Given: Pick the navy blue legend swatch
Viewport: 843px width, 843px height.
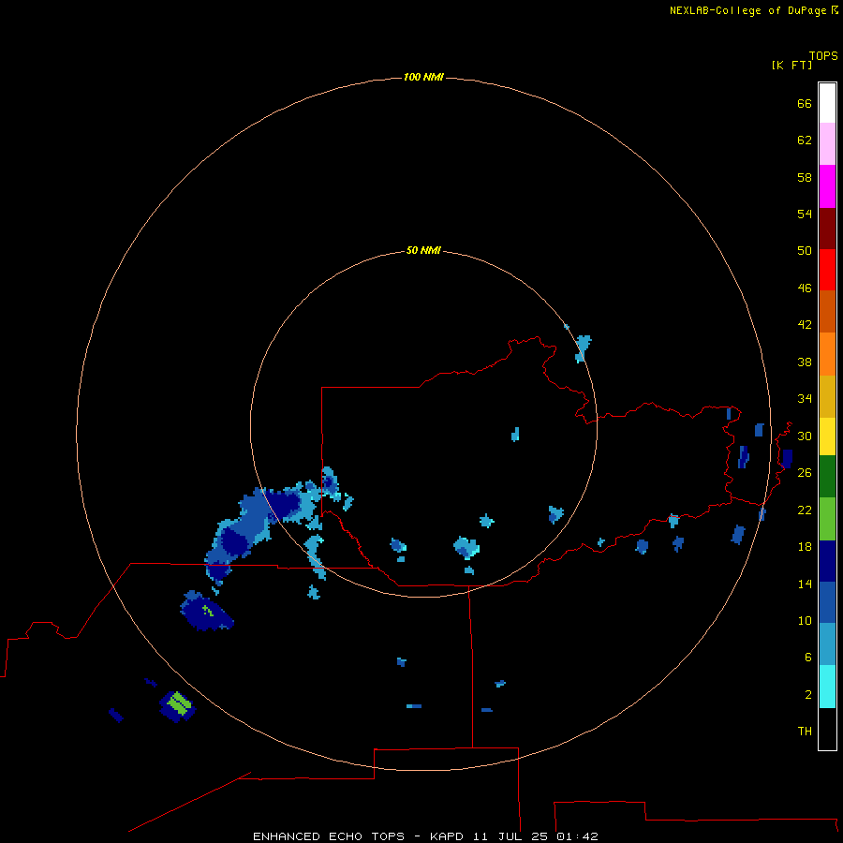Looking at the screenshot, I should 827,561.
